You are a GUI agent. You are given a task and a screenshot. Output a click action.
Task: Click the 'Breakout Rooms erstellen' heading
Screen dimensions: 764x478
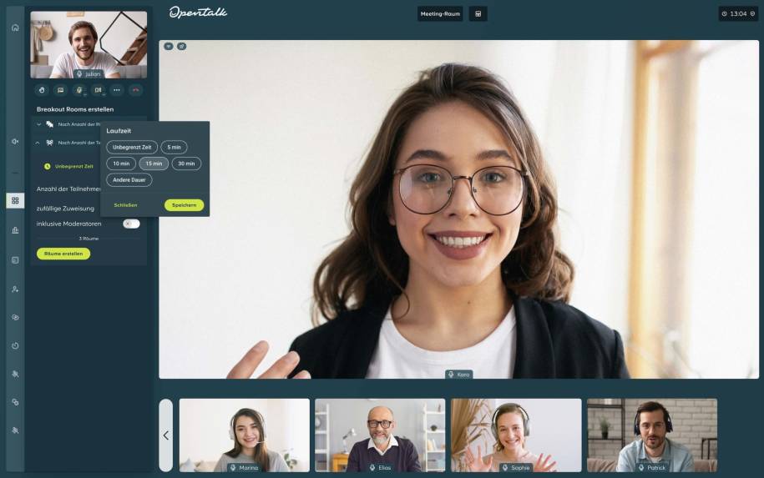pyautogui.click(x=75, y=109)
